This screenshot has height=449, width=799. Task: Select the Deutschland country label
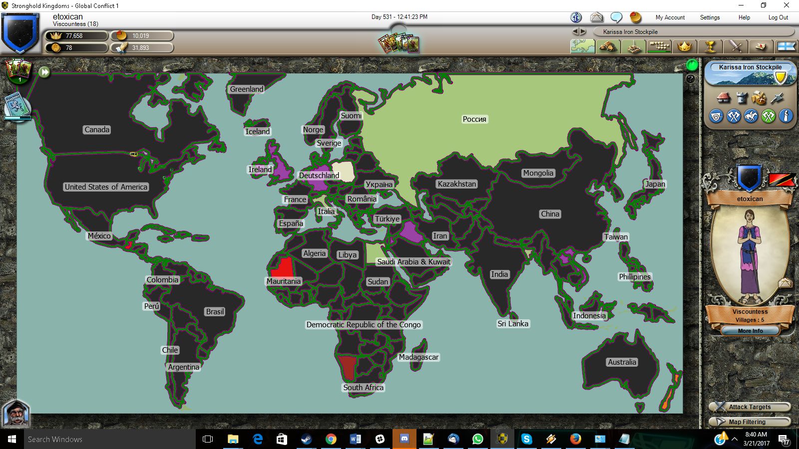319,176
